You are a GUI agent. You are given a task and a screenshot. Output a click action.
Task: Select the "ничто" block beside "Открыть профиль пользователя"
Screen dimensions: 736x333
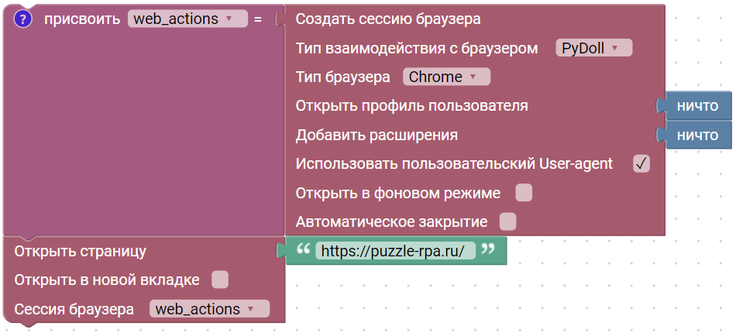point(697,106)
